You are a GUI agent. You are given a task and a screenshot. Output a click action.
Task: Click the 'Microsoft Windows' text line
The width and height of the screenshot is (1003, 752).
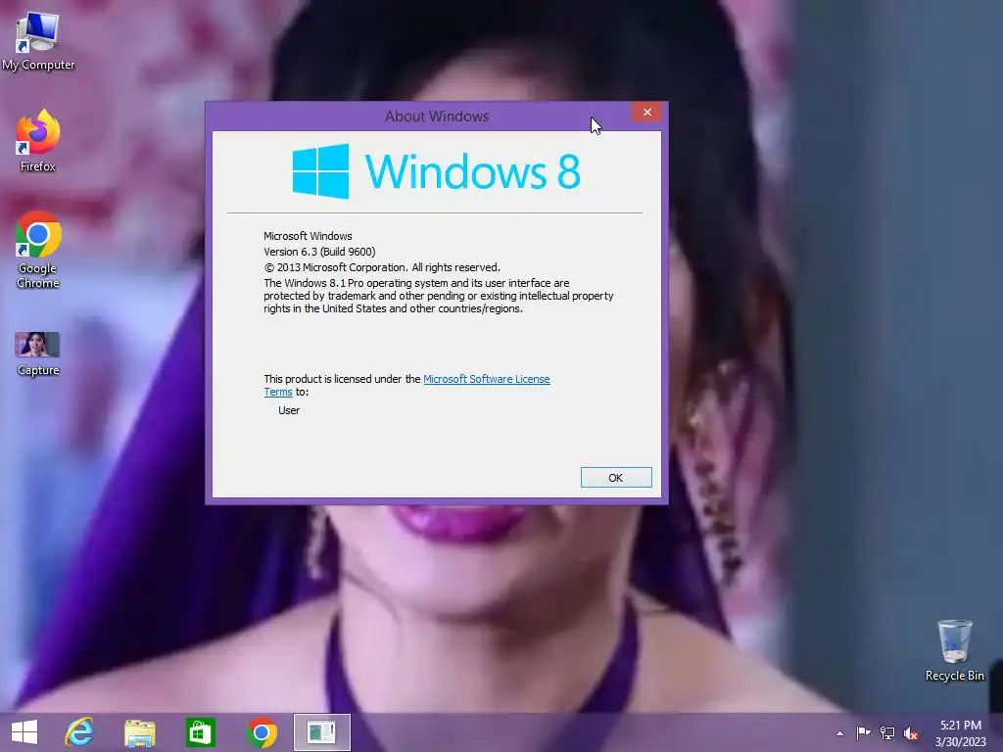click(x=308, y=236)
